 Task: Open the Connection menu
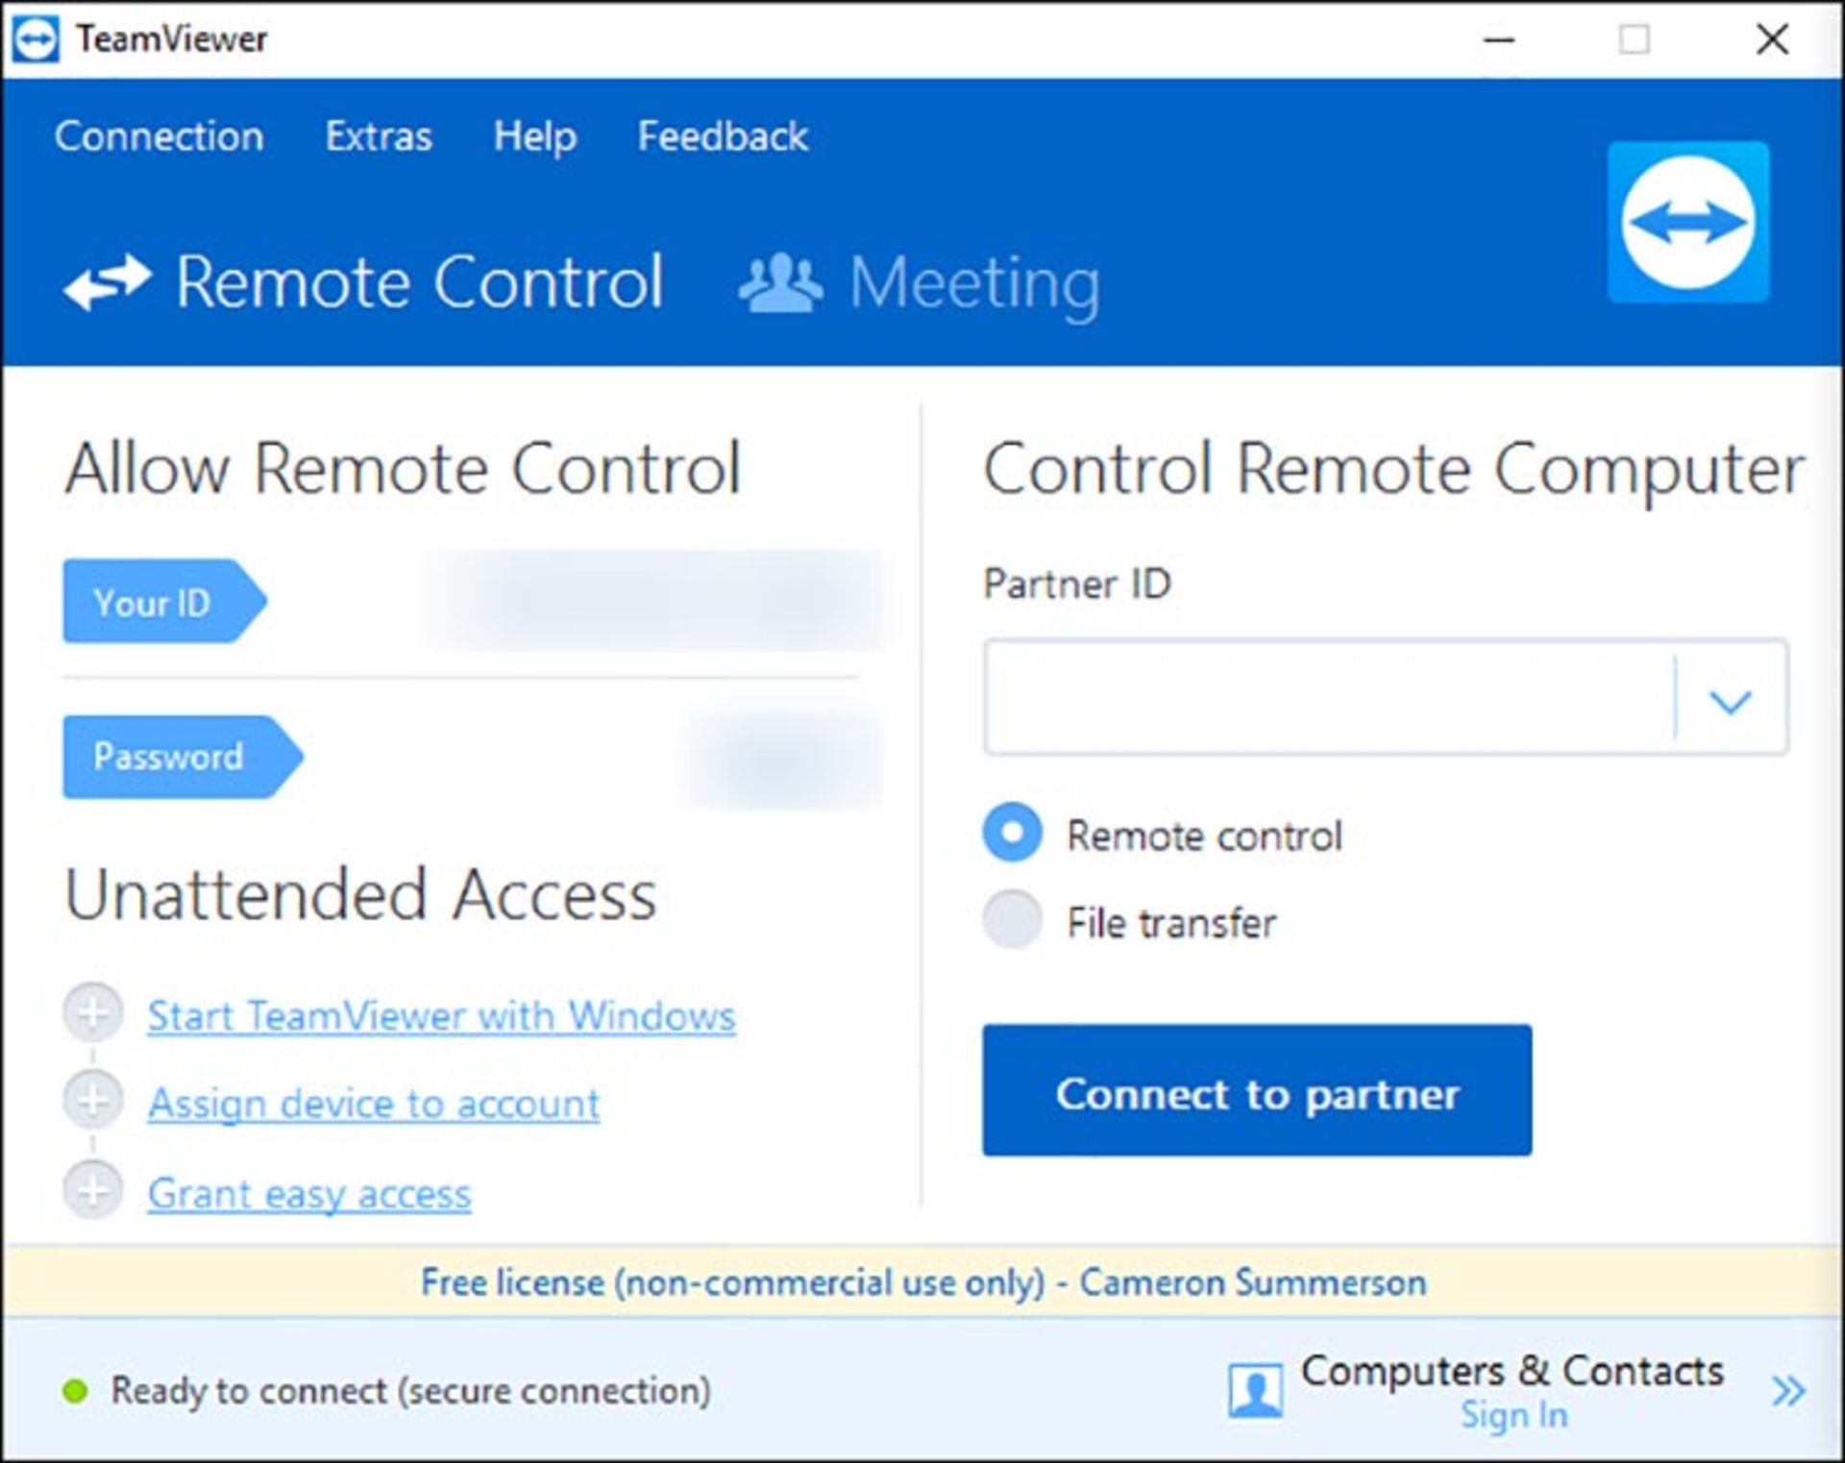tap(159, 136)
